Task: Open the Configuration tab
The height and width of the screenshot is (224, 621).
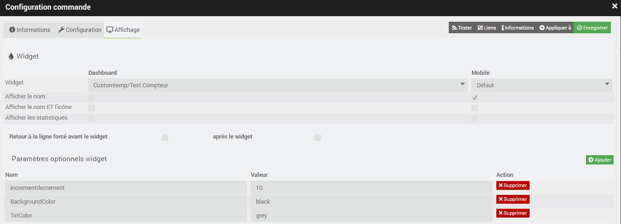Action: pyautogui.click(x=79, y=30)
